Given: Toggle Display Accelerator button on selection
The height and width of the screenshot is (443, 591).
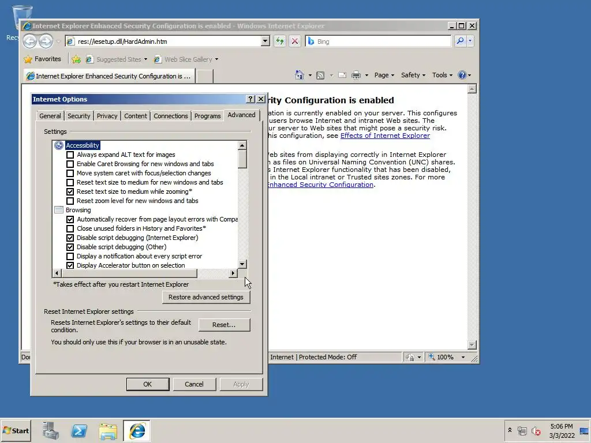Looking at the screenshot, I should click(x=70, y=265).
